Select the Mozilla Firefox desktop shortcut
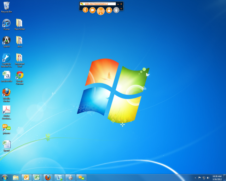The image size is (226, 181). 6,95
